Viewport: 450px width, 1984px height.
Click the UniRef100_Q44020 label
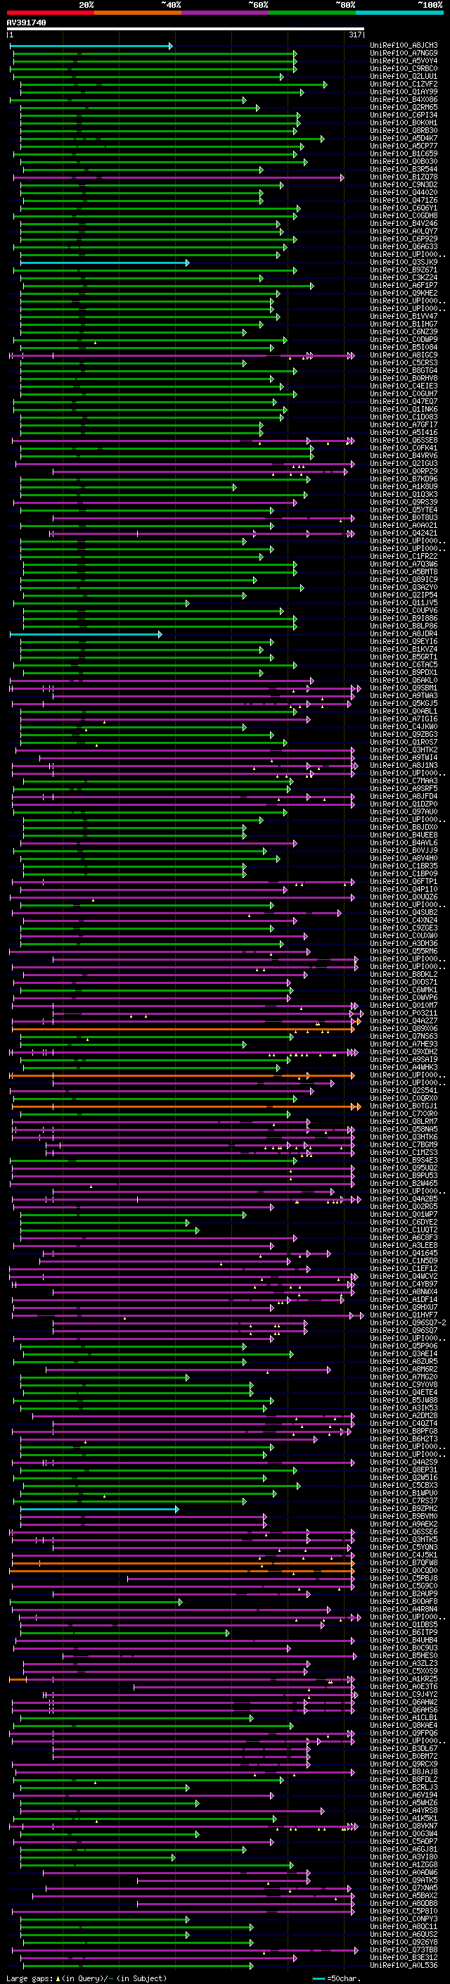tap(404, 193)
